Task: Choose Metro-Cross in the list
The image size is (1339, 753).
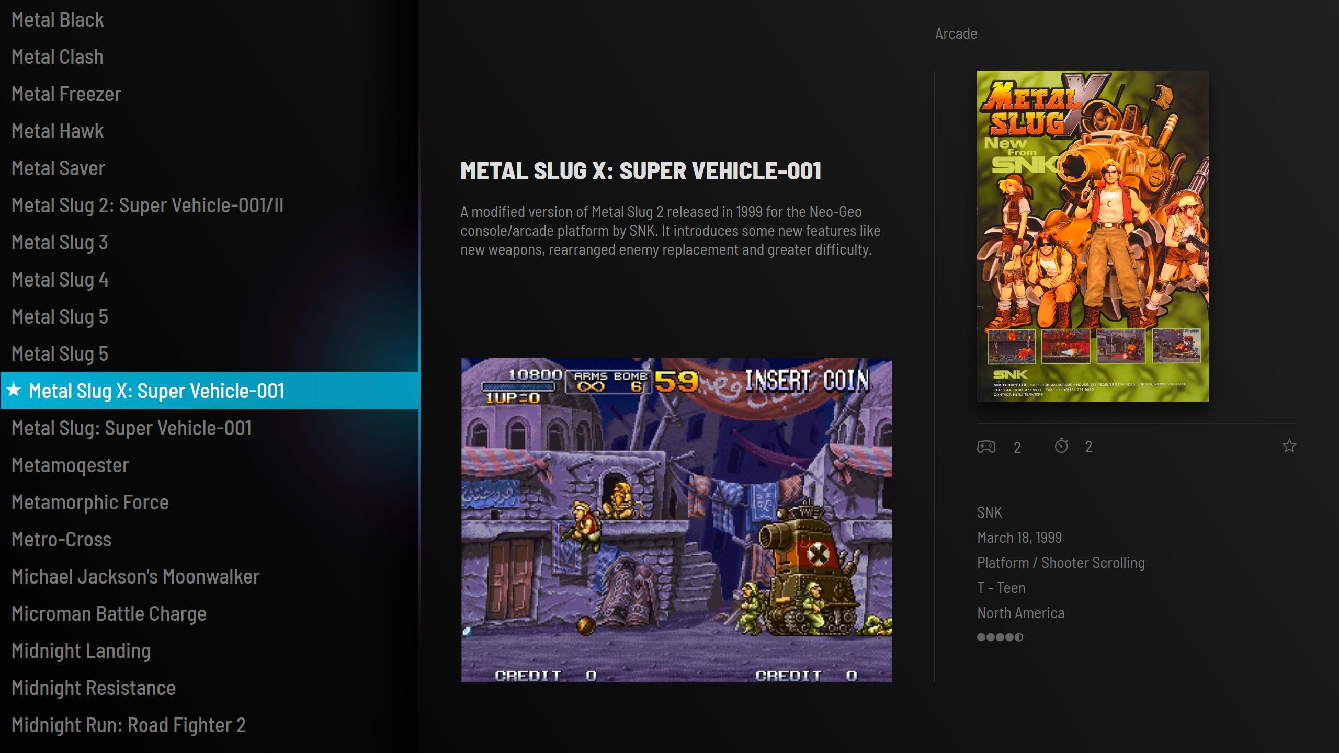Action: [x=209, y=540]
